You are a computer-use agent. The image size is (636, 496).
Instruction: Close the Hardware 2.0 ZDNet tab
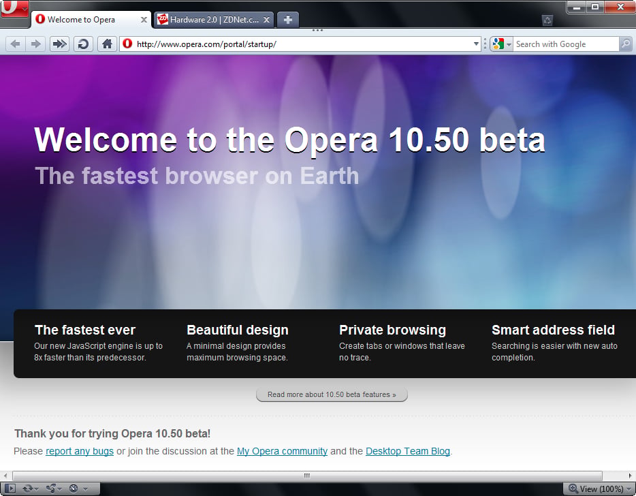[x=266, y=20]
